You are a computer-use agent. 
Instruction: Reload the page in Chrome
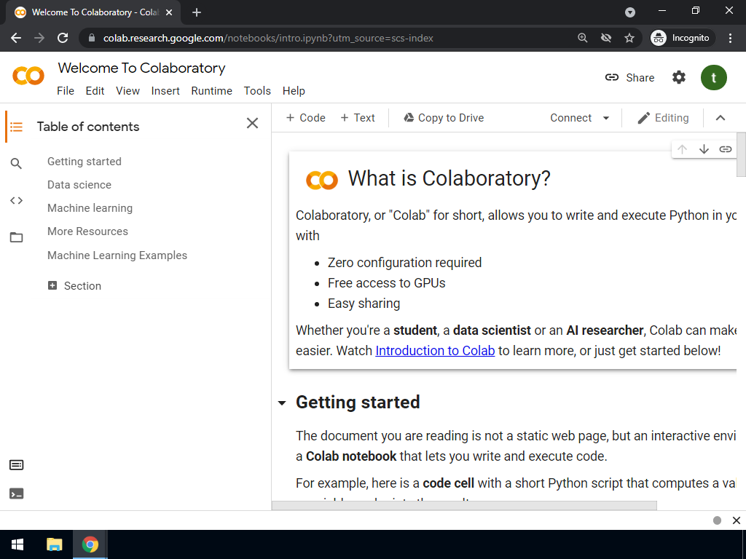coord(63,38)
